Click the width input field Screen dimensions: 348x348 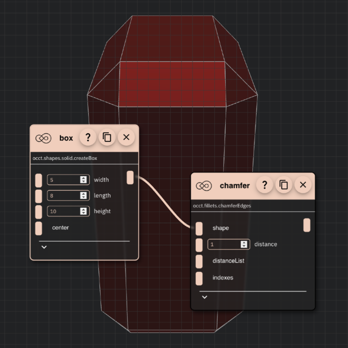click(69, 180)
